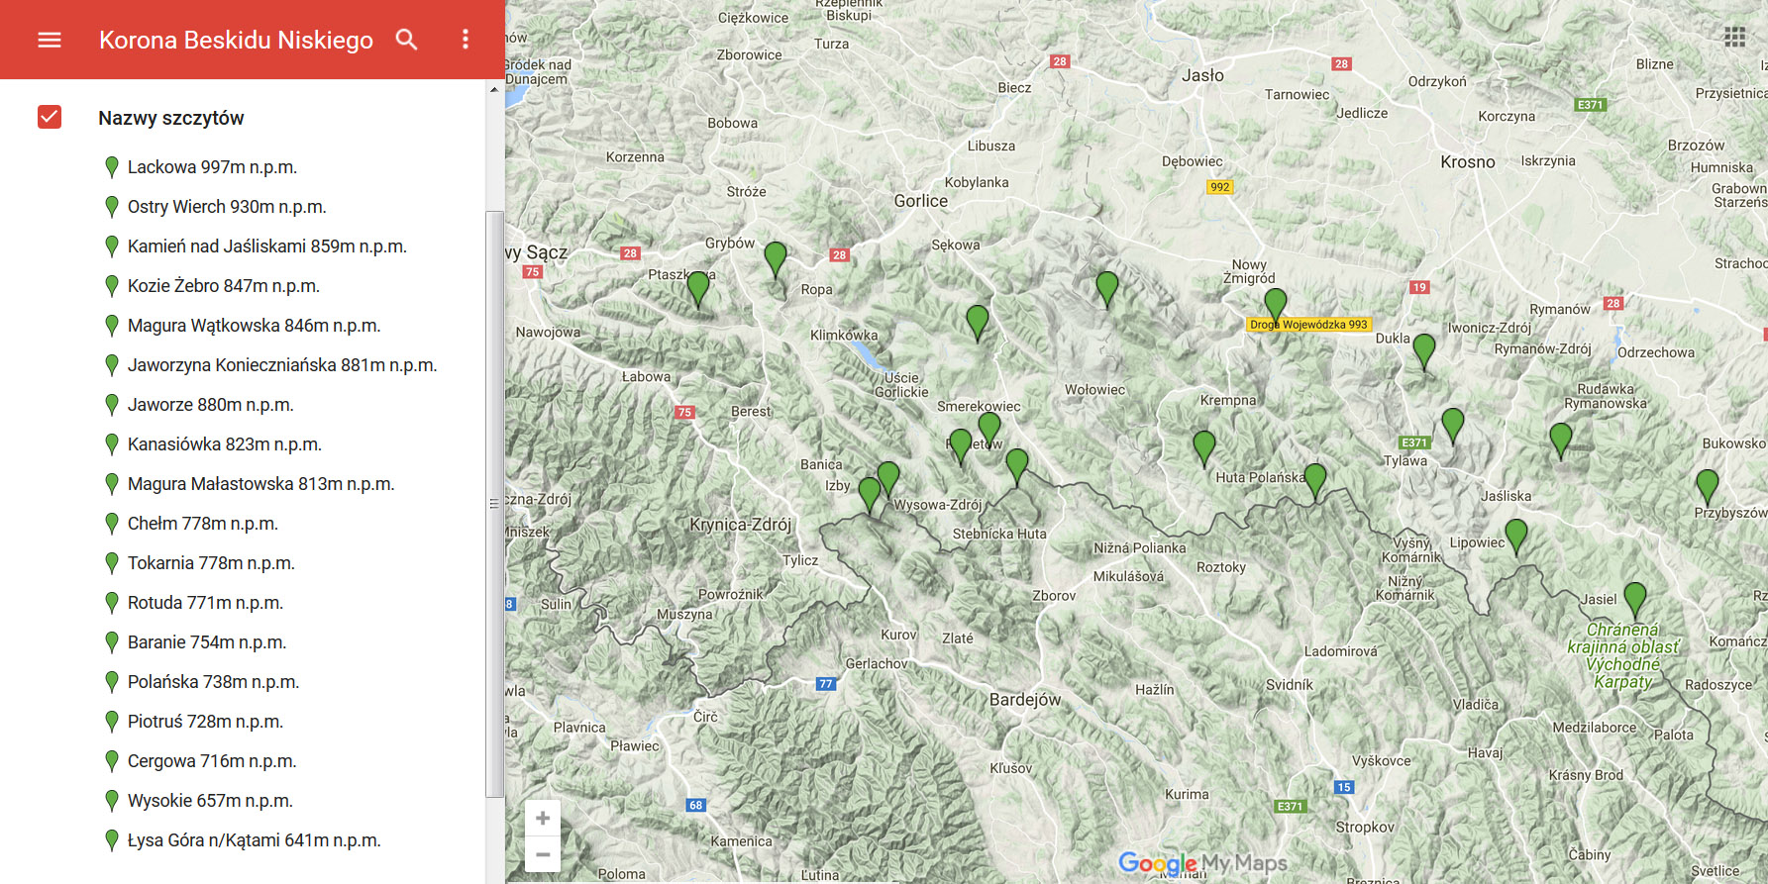1768x884 pixels.
Task: Click the sidebar scroll up arrow
Action: [494, 90]
